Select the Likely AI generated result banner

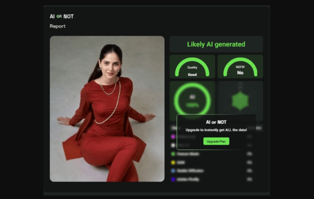(216, 44)
